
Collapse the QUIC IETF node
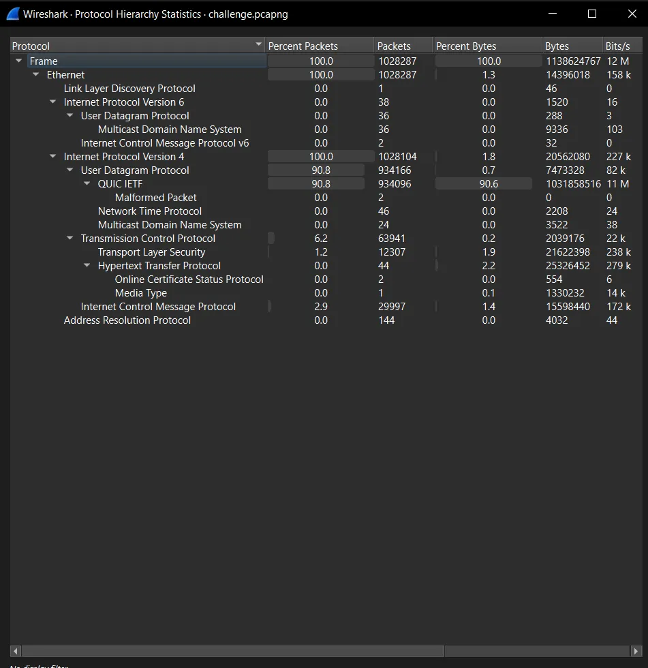coord(87,184)
